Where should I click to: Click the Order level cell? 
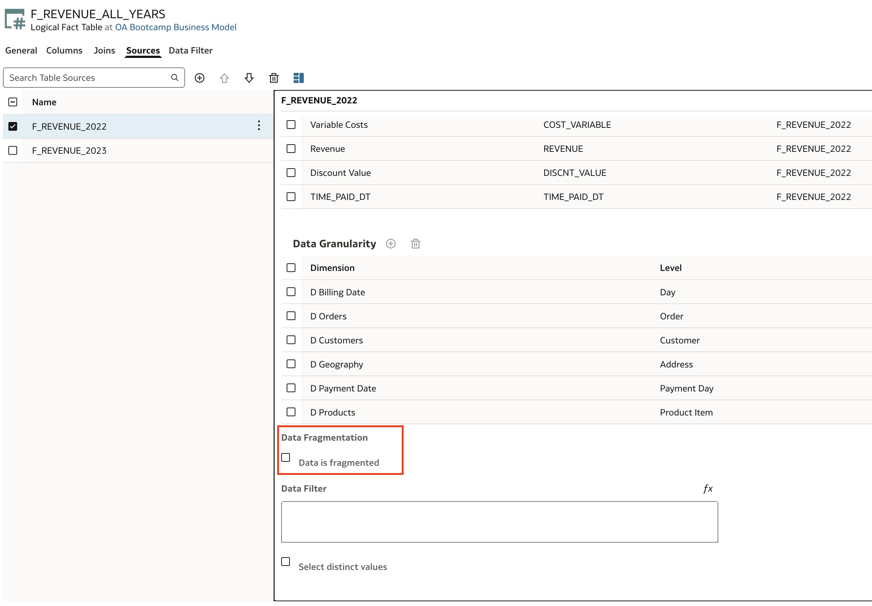coord(671,316)
